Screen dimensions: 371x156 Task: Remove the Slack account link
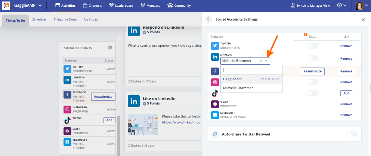point(346,104)
